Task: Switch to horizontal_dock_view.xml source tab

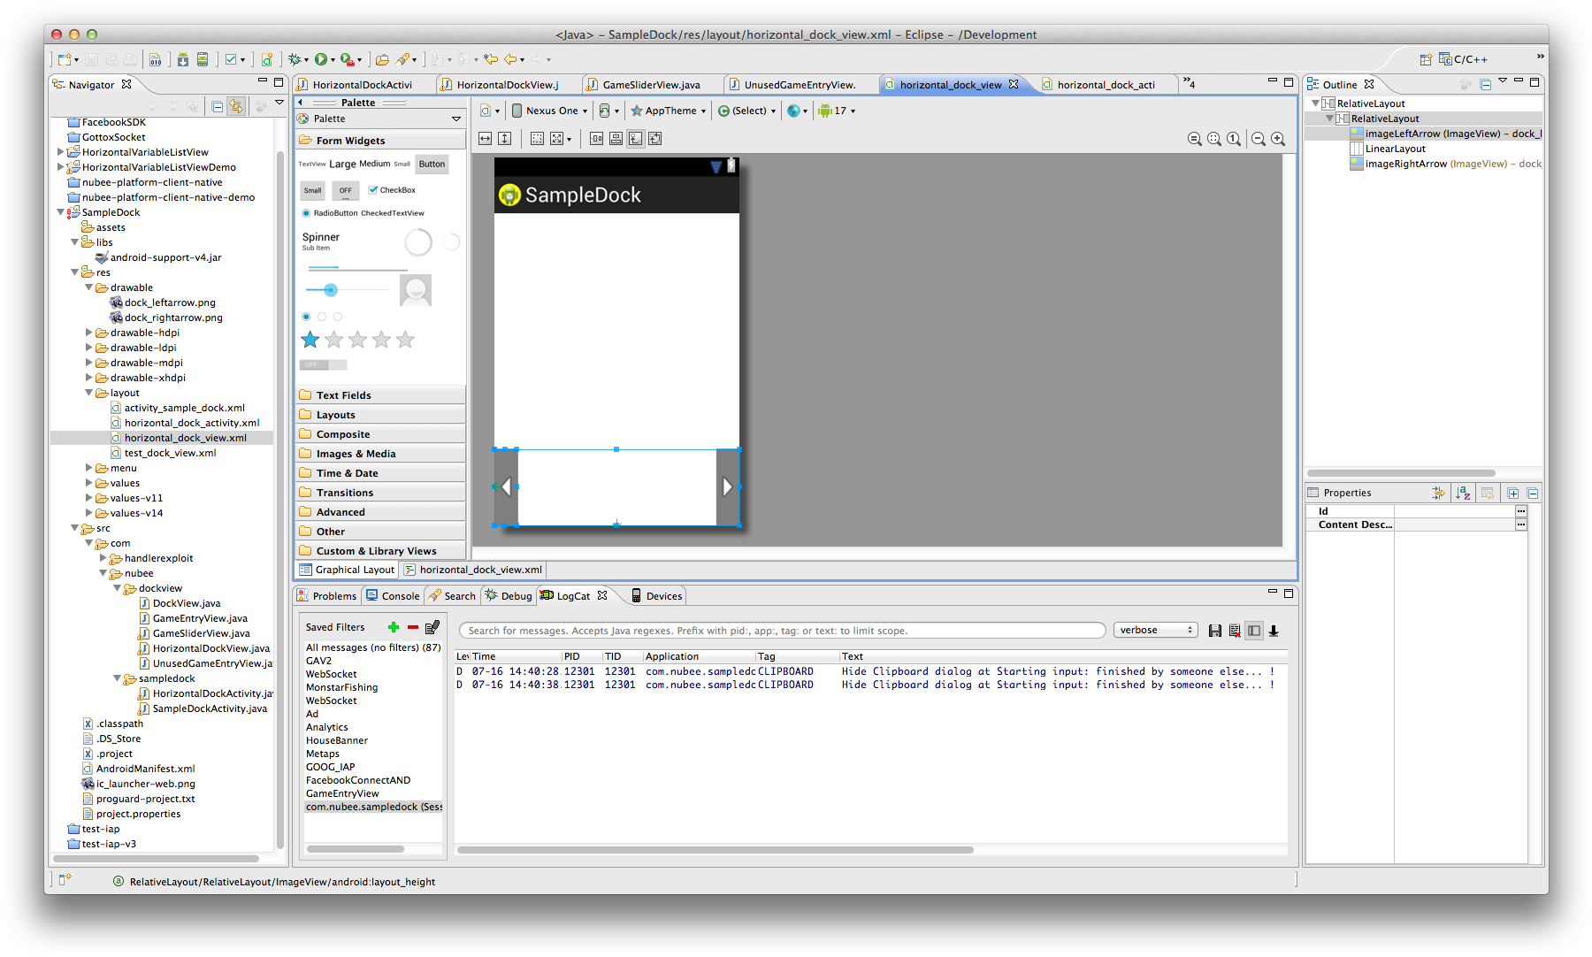Action: [480, 570]
